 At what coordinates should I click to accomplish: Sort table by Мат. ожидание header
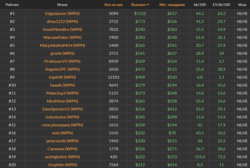(172, 5)
